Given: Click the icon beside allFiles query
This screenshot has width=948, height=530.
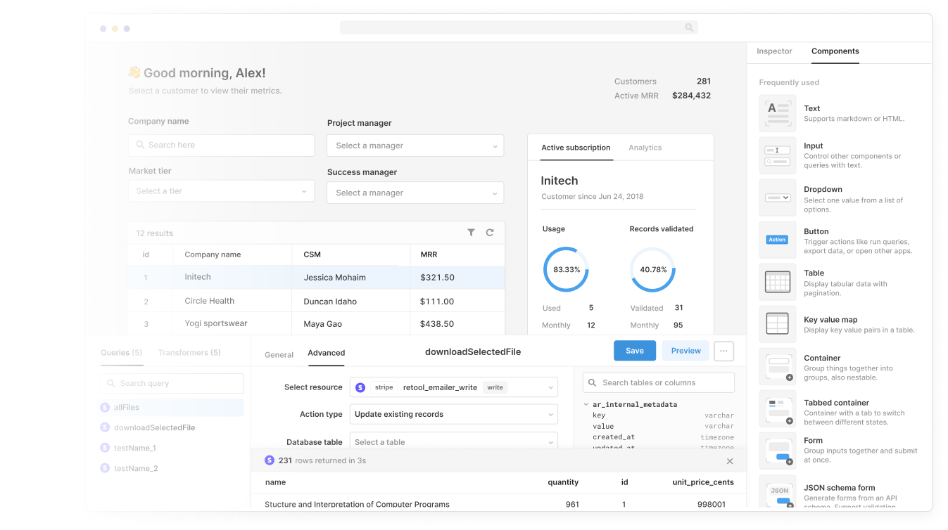Looking at the screenshot, I should tap(105, 407).
